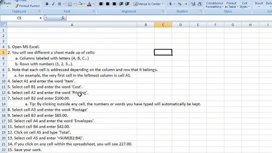The image size is (272, 153).
Task: Select column E header
Action: [198, 25]
